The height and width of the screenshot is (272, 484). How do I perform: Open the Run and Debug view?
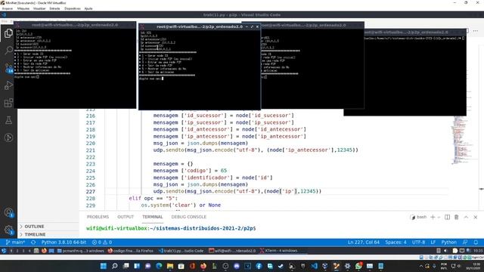coord(8,85)
